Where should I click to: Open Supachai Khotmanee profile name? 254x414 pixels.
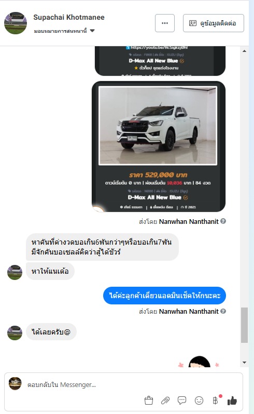tap(69, 18)
